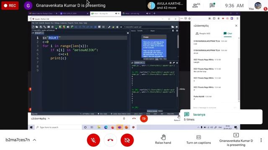268x150 pixels.
Task: Expand the c2cbemkp6q meeting details chevron
Action: 49,118
